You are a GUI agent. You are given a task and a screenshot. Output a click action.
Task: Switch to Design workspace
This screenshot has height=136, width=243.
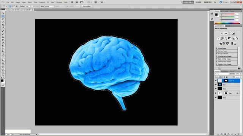[x=198, y=2]
